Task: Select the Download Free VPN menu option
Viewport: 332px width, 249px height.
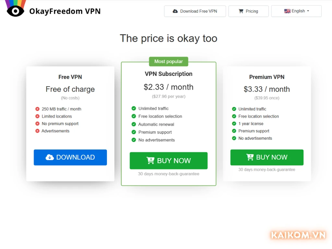Action: [195, 11]
